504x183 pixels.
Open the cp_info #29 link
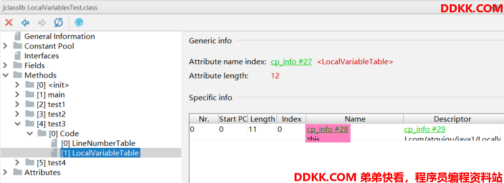pyautogui.click(x=425, y=129)
